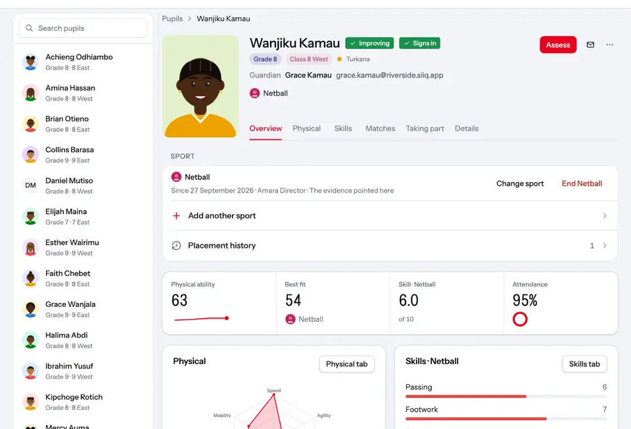Open the mail envelope icon

pos(590,45)
